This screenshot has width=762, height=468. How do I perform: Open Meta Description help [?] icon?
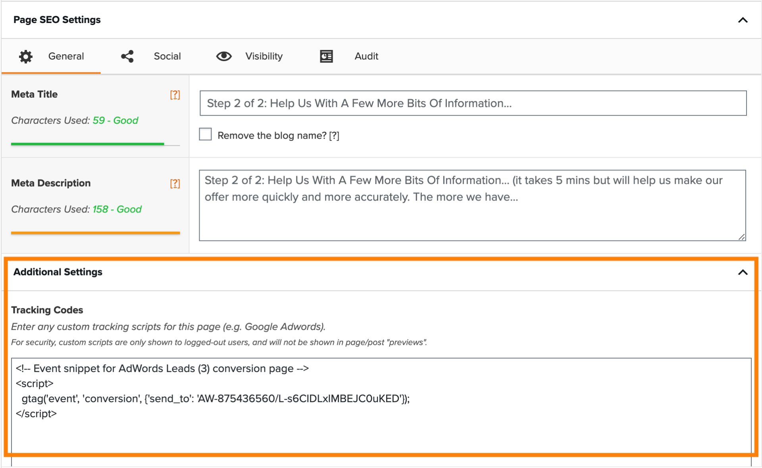175,183
